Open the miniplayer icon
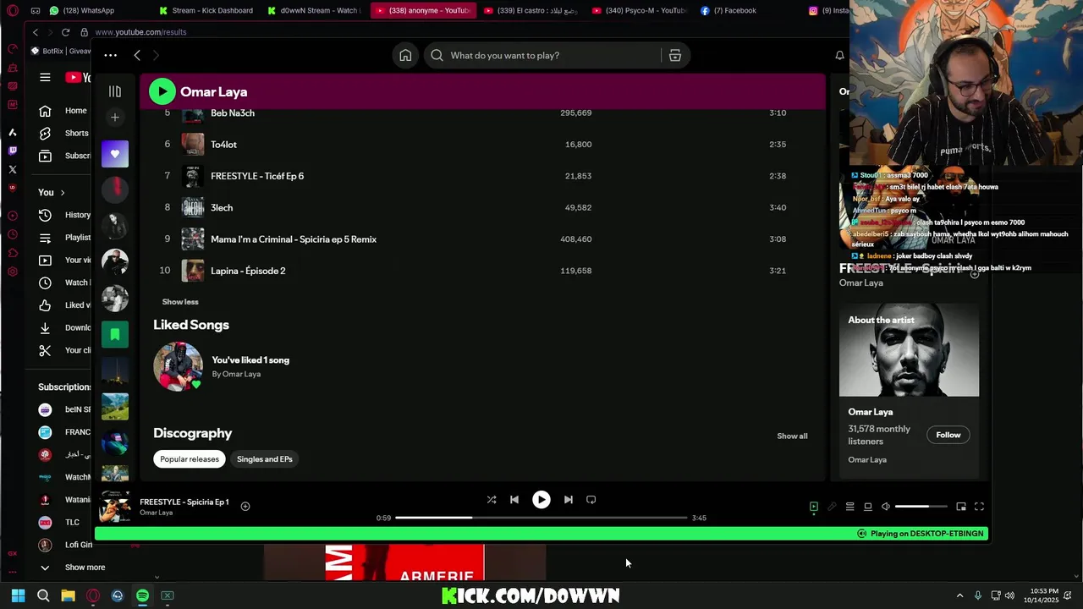This screenshot has height=609, width=1083. [961, 507]
